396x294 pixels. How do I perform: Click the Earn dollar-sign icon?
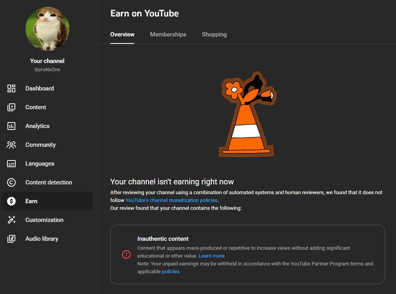pos(11,201)
